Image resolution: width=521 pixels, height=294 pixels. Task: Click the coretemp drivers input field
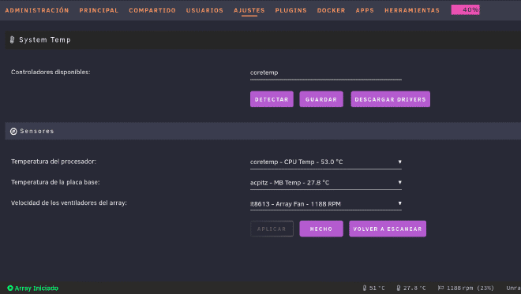click(325, 73)
